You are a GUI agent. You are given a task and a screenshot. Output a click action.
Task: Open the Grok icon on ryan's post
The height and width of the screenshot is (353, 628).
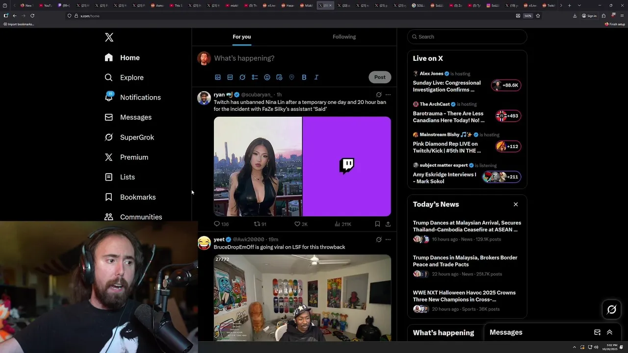pyautogui.click(x=379, y=95)
